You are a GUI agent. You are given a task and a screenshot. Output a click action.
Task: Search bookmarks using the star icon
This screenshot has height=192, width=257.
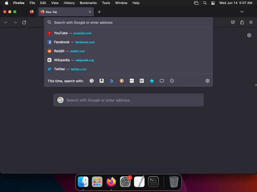[x=152, y=81]
